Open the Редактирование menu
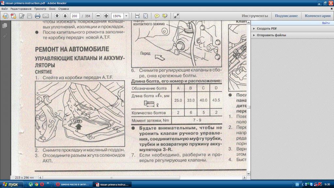The height and width of the screenshot is (188, 334). 21,9
